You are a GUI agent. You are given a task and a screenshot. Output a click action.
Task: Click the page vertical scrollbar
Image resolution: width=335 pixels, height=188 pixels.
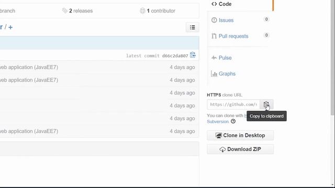[333, 57]
